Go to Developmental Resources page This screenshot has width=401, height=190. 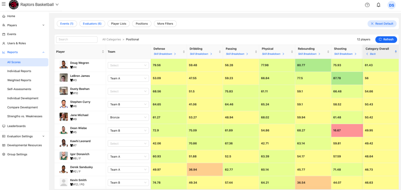click(24, 145)
